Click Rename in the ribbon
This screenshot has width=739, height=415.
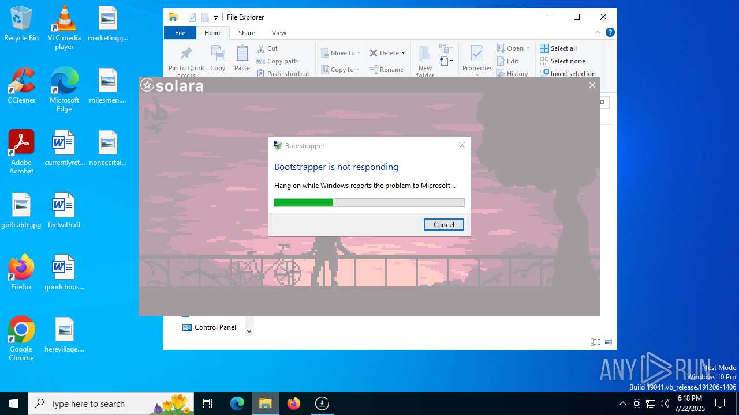click(x=387, y=70)
